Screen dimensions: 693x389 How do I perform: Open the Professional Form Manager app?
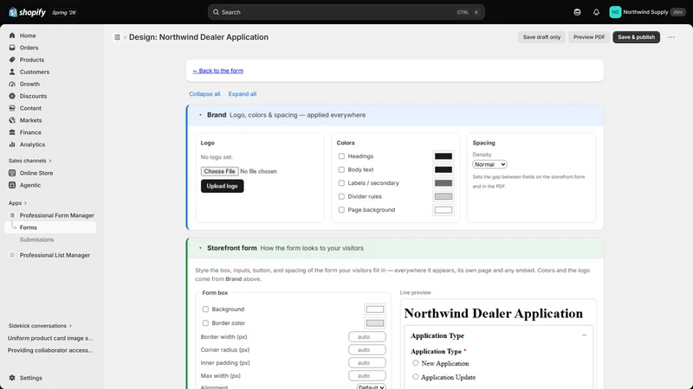click(x=56, y=215)
